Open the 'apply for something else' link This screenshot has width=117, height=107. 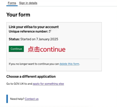[48, 84]
